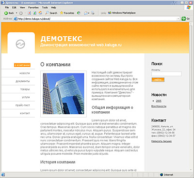194x178 pixels.
Task: Click the Mail toolbar icon
Action: tap(86, 13)
